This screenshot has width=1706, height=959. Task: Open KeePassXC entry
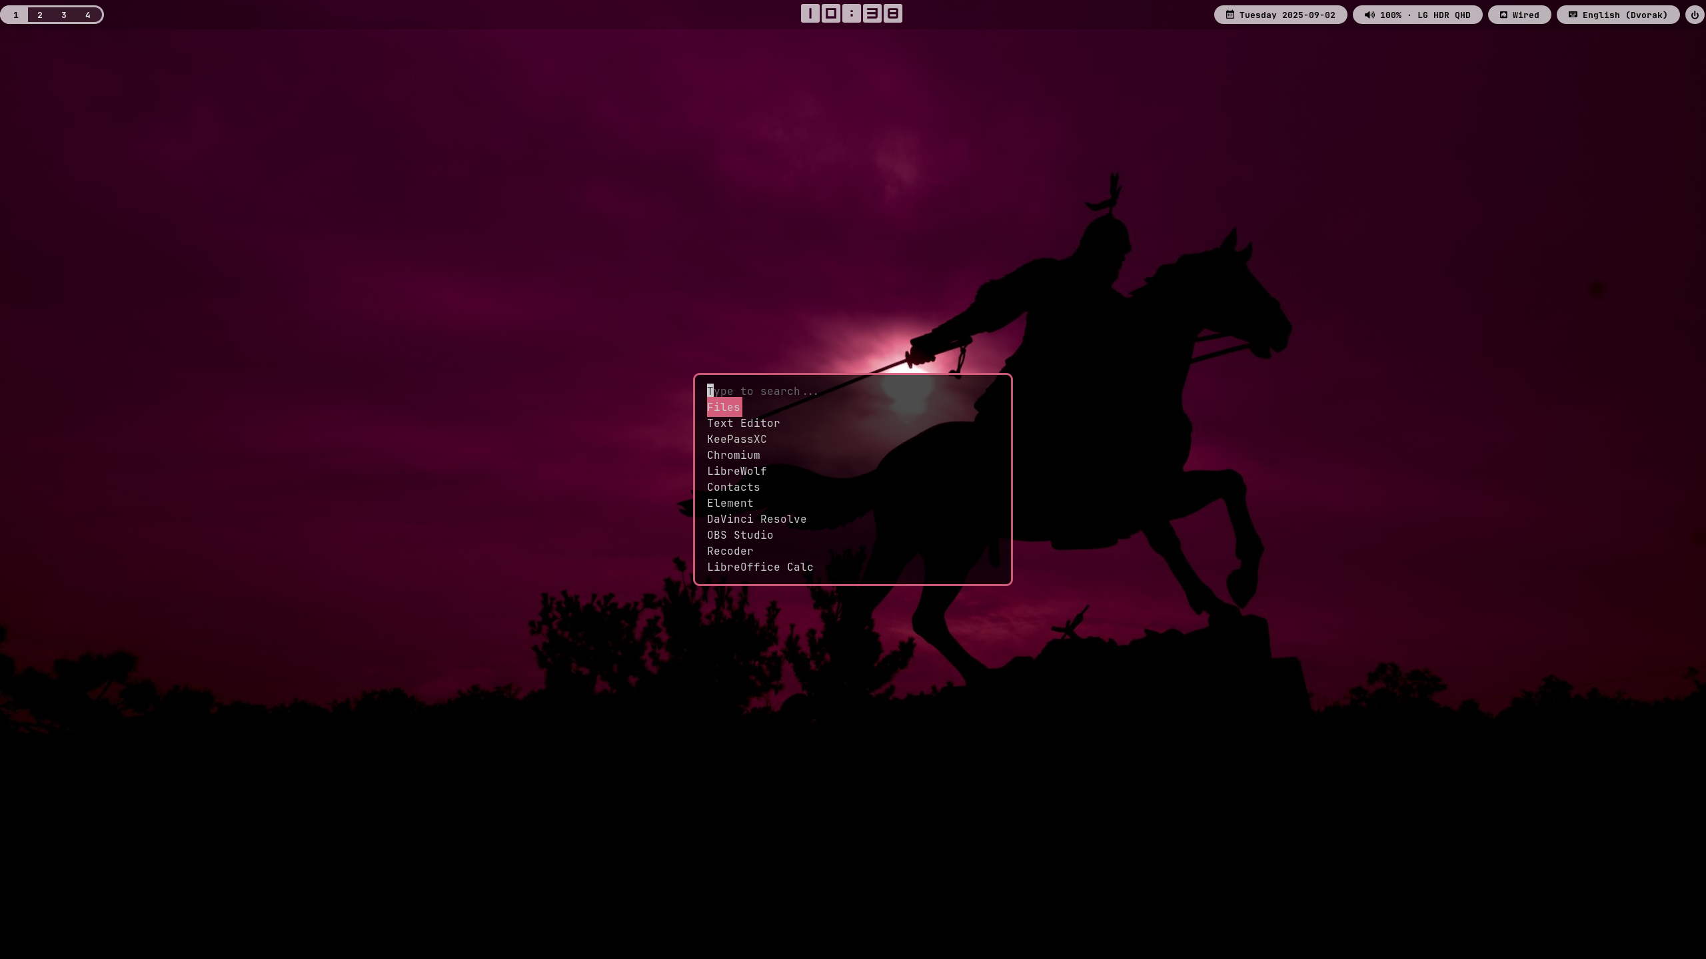tap(736, 440)
